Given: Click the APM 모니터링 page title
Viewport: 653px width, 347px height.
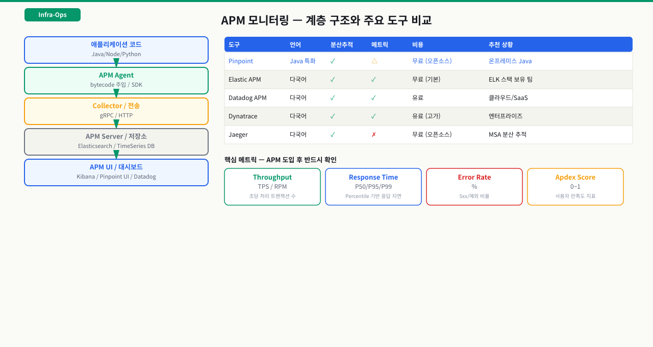Looking at the screenshot, I should click(326, 20).
